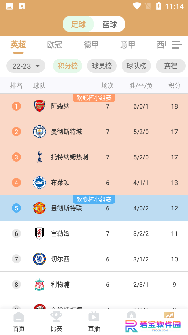The width and height of the screenshot is (188, 335).
Task: Switch to the 欧冠 league tab
Action: click(55, 45)
